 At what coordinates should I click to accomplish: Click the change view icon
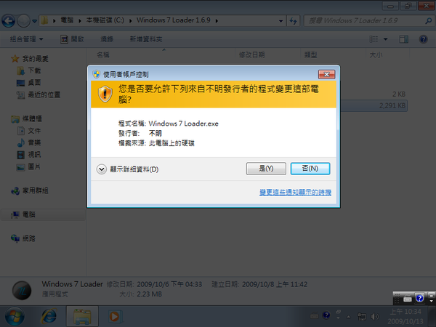374,39
